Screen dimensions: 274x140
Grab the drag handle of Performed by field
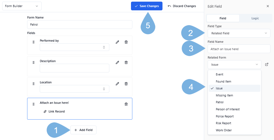pos(33,42)
